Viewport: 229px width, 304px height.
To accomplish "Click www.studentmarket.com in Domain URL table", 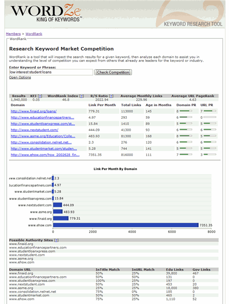I will point(29,295).
